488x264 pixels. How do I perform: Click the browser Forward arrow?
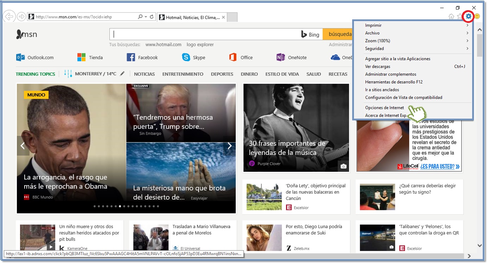point(21,17)
